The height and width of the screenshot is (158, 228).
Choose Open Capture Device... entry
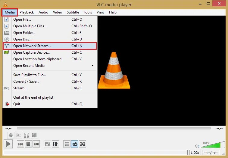[50, 52]
